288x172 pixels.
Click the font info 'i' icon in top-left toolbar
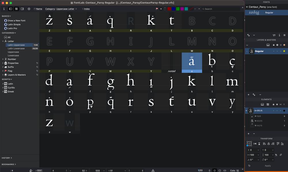point(4,9)
